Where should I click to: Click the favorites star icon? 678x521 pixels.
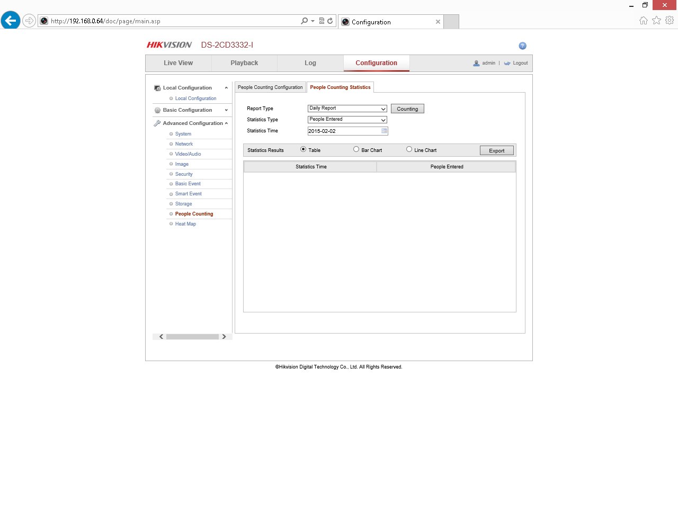coord(656,21)
